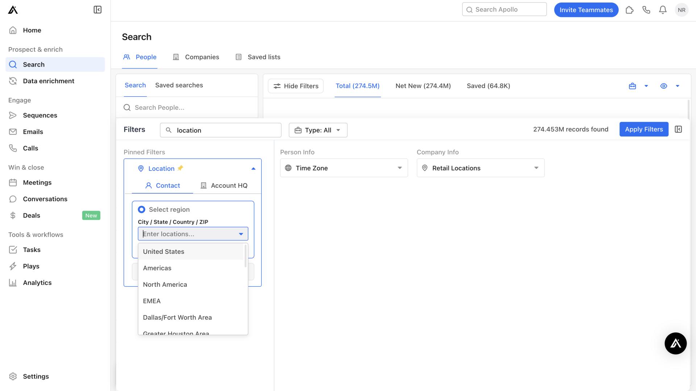Toggle the Select region radio button
Image resolution: width=696 pixels, height=391 pixels.
point(141,210)
